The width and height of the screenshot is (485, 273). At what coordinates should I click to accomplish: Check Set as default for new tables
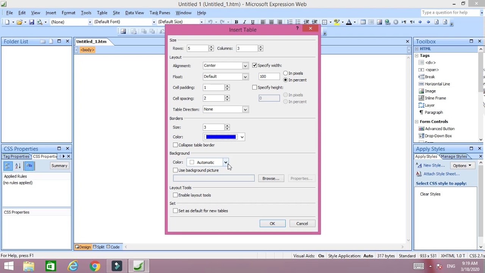[x=175, y=211]
